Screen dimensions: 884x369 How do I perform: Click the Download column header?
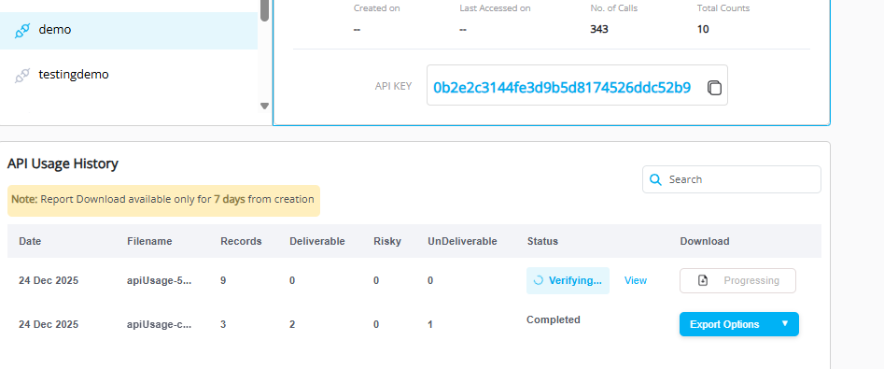(705, 241)
